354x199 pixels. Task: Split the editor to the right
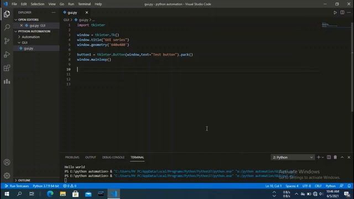click(x=342, y=13)
